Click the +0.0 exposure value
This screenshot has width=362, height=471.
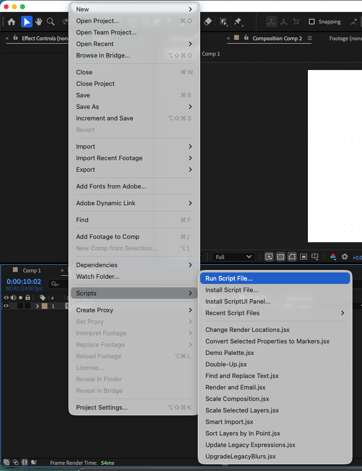[357, 258]
